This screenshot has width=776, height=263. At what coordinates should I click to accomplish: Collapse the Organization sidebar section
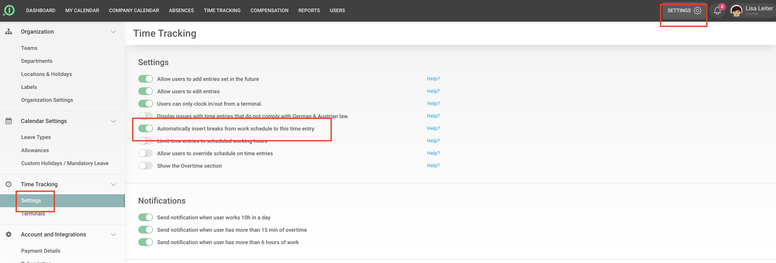coord(113,32)
